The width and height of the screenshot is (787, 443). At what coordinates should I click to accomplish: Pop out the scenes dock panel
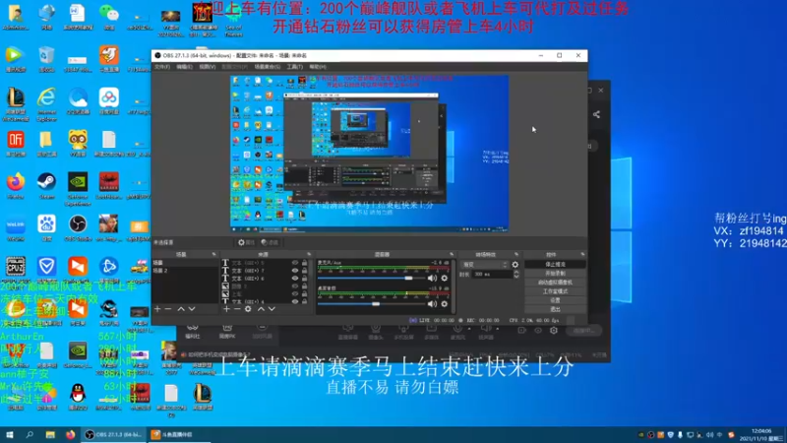[x=213, y=255]
